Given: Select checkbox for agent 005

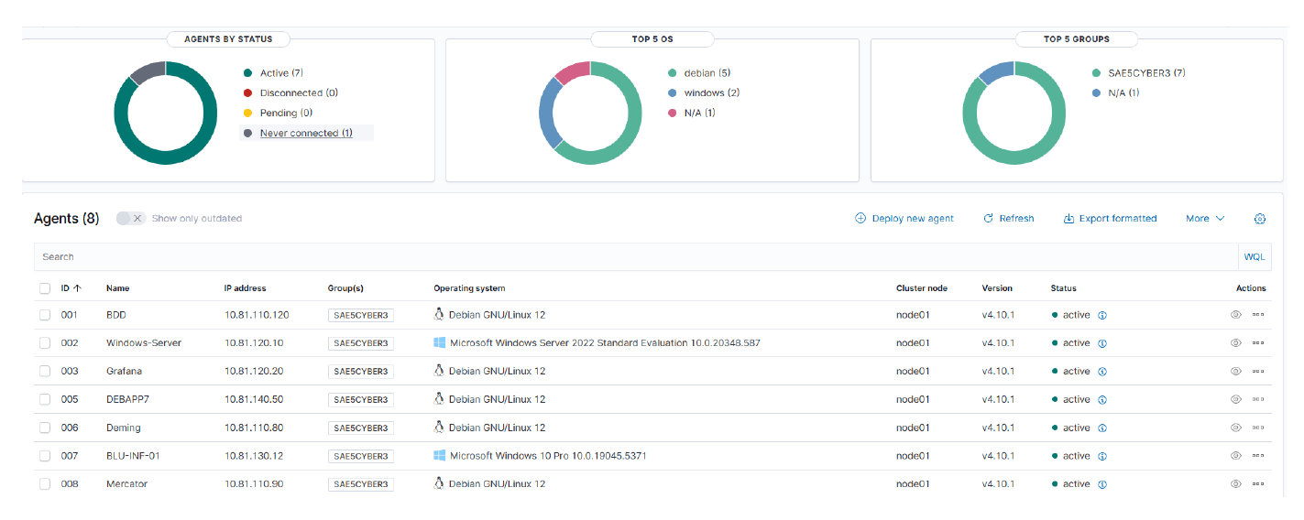Looking at the screenshot, I should tap(45, 399).
